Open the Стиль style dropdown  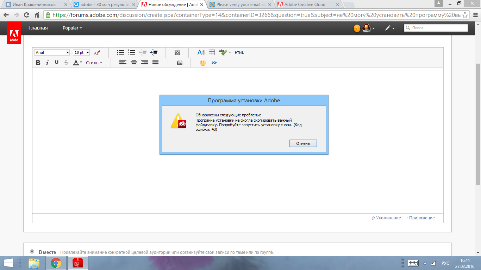pos(94,63)
